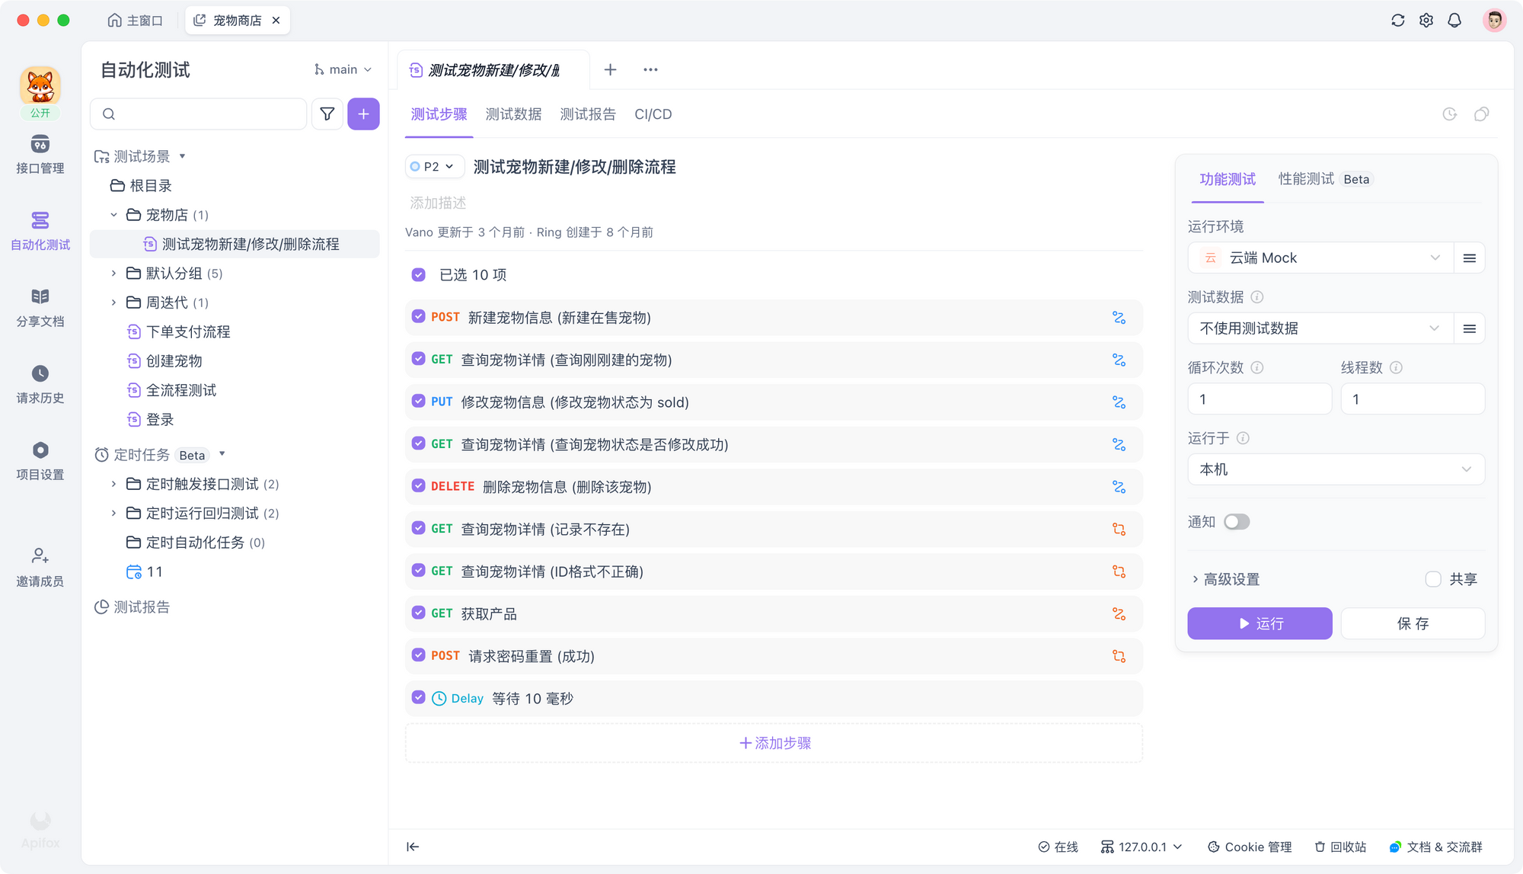Uncheck the POST 新建宠物信息 step checkbox

(418, 317)
